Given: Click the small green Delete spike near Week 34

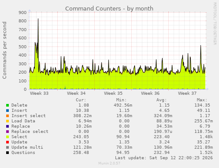Looking at the screenshot, I should tap(65, 87).
